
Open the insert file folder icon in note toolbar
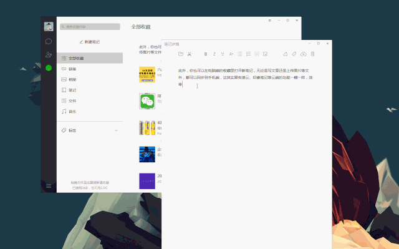[181, 54]
